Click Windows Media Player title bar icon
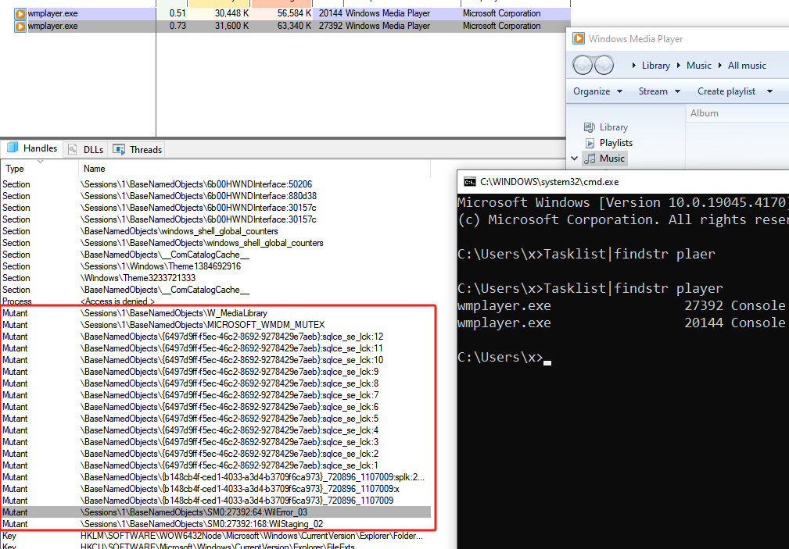 tap(579, 39)
